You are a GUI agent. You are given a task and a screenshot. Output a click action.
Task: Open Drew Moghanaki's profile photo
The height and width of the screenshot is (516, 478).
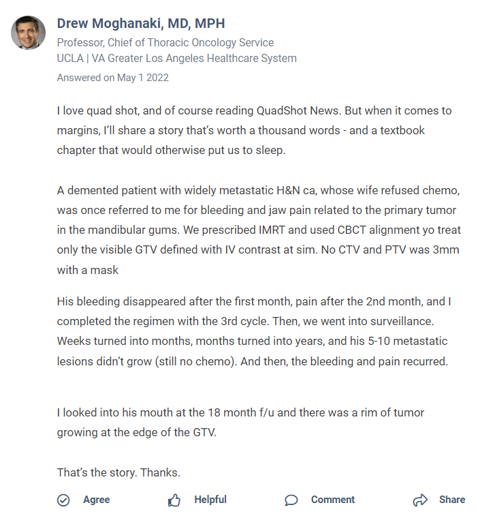(x=29, y=33)
